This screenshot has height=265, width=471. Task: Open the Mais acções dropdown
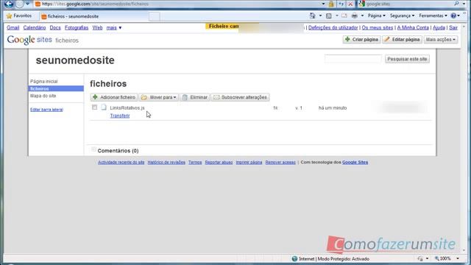point(441,39)
